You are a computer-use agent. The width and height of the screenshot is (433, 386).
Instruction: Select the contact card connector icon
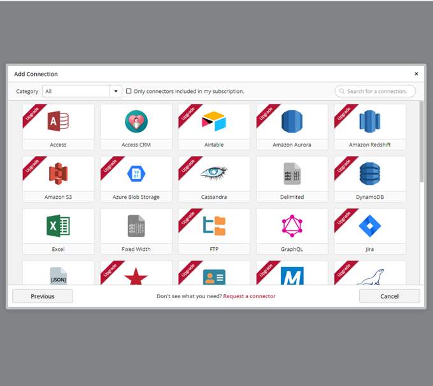coord(214,277)
